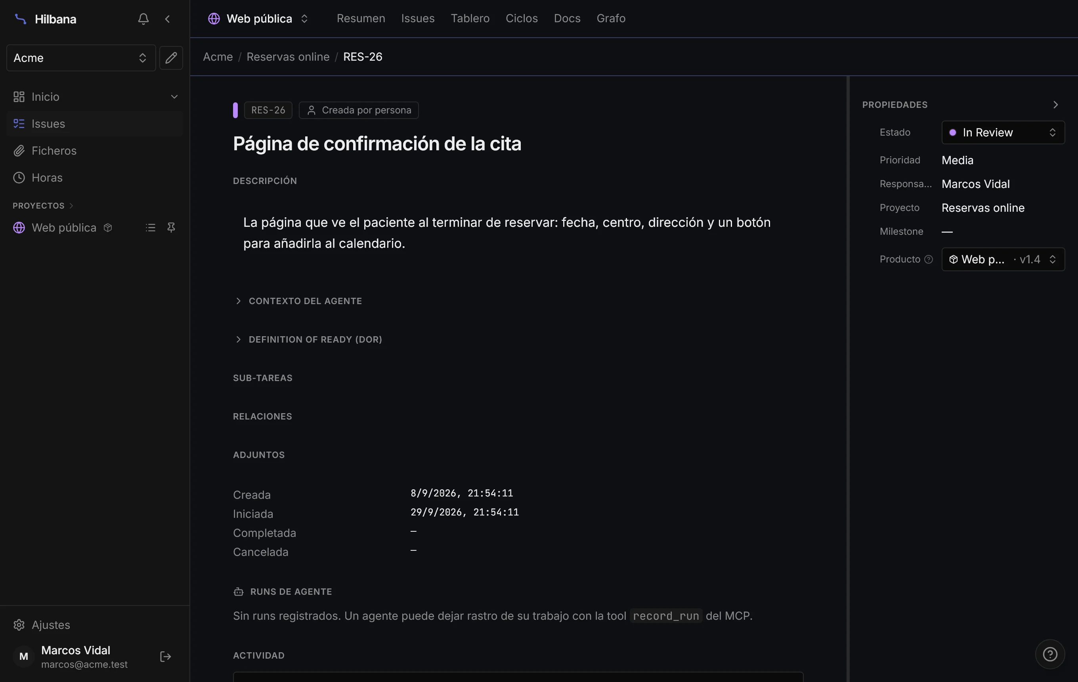Switch to the Resumen tab
This screenshot has width=1078, height=682.
click(360, 19)
